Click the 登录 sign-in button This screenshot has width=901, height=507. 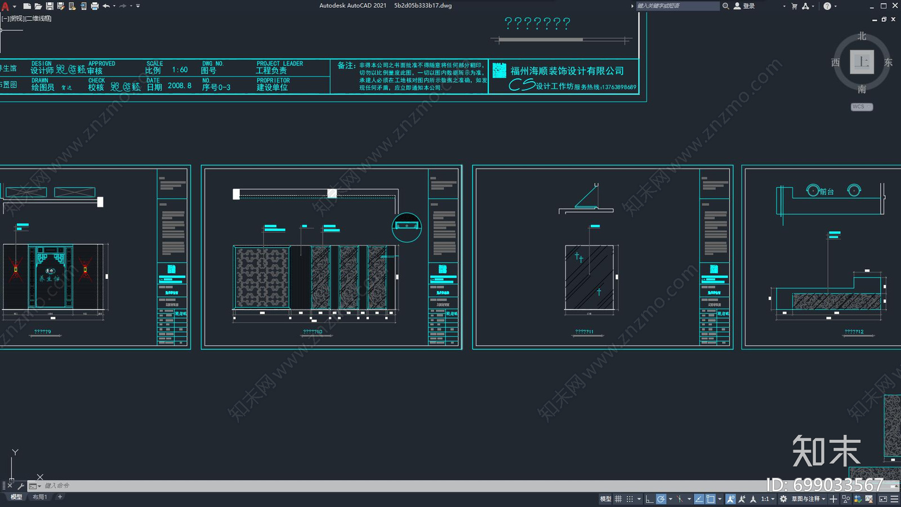coord(744,6)
